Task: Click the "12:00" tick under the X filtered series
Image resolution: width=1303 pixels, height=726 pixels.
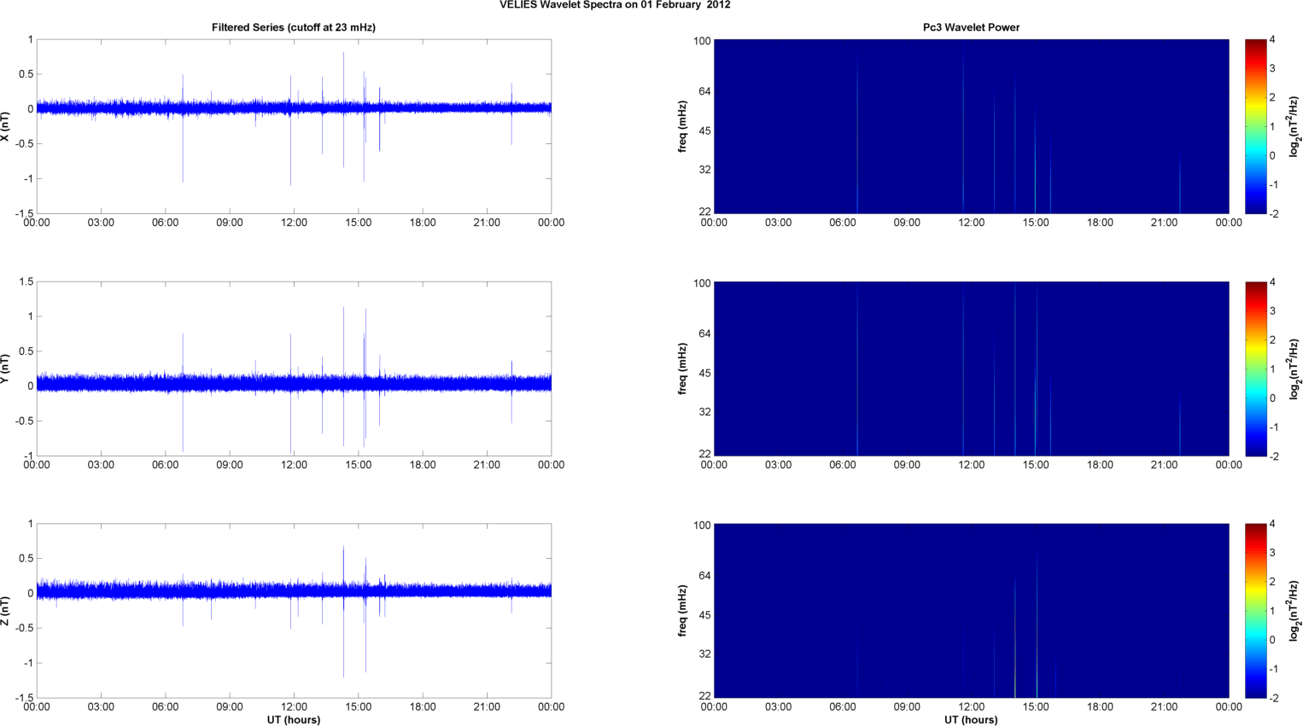Action: pos(294,223)
